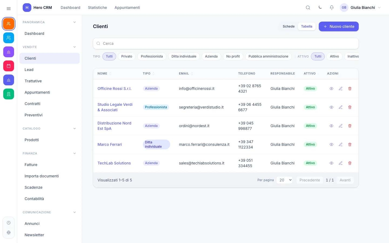View Officine Rossi S.r.l. with eye icon
The image size is (389, 243).
coord(331,89)
